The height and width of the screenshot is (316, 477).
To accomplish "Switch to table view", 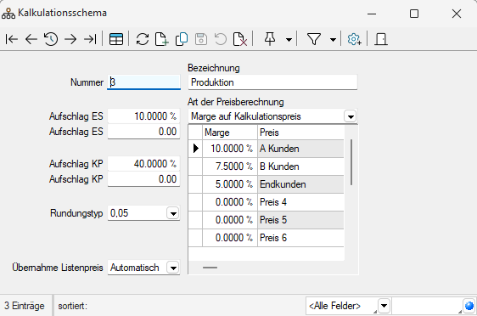I will click(116, 39).
